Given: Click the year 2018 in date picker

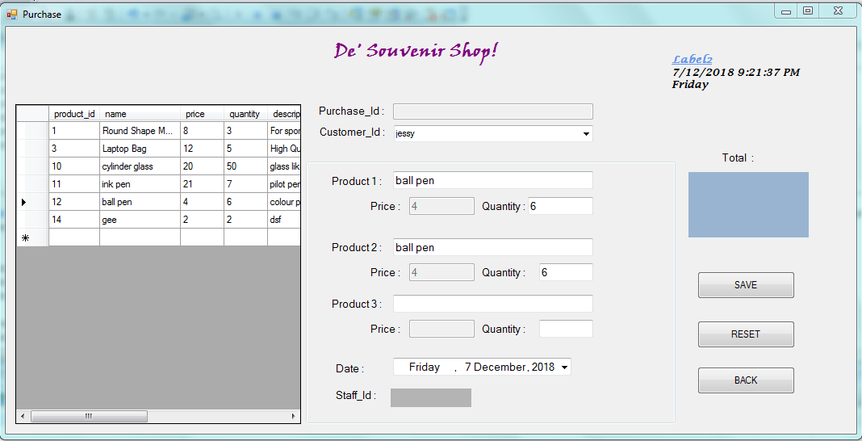Looking at the screenshot, I should pyautogui.click(x=543, y=367).
